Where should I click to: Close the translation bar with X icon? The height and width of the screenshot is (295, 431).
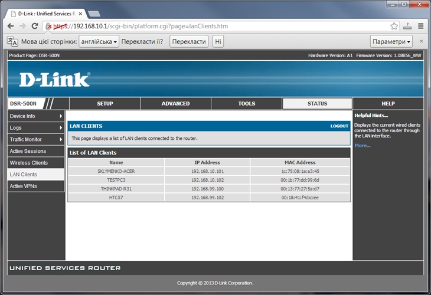tap(421, 41)
